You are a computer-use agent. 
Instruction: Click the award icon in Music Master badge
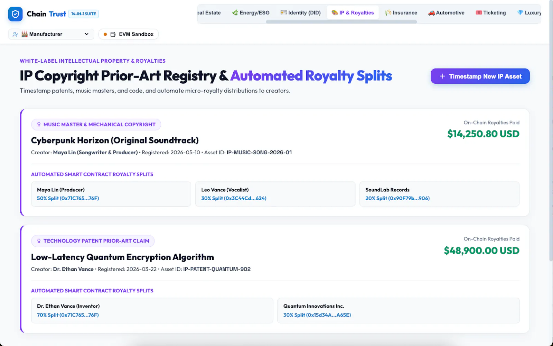click(39, 125)
